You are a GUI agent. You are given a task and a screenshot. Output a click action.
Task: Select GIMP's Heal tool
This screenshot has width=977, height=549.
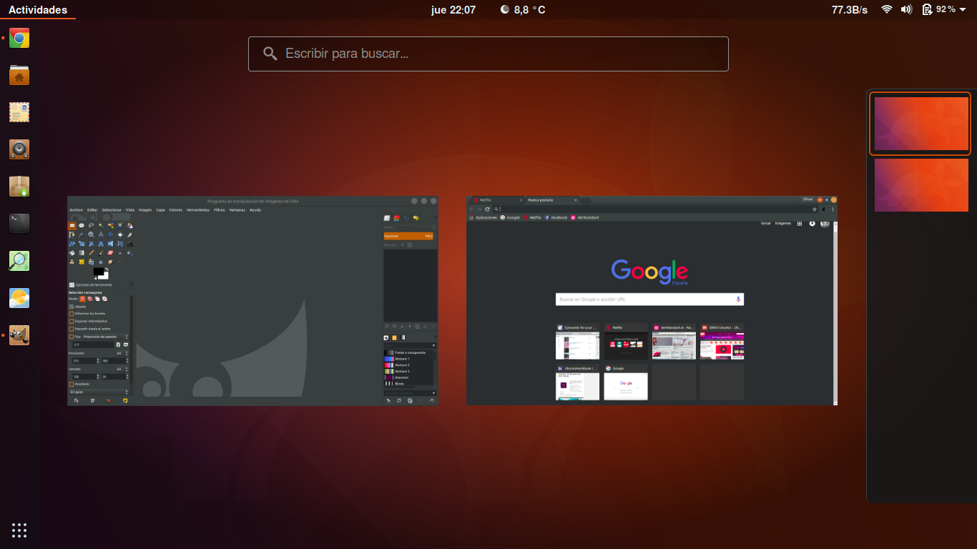coord(82,262)
